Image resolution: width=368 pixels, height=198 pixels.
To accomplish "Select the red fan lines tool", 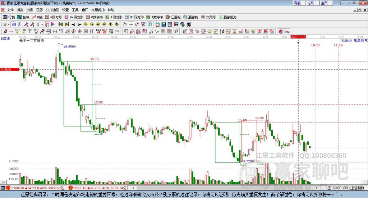I will tap(132, 31).
